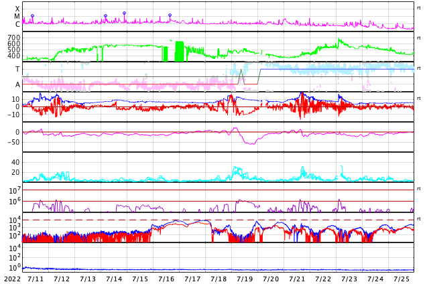Viewport: 425px width, 284px height.
Task: Click the '500' solar wind speed label
Action: [13, 50]
